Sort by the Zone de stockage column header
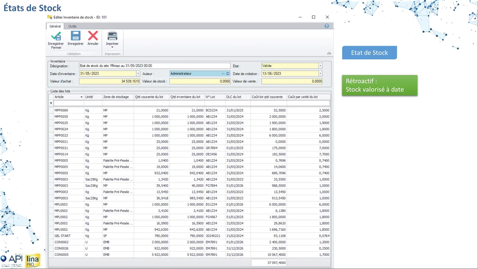478x269 pixels. [116, 97]
